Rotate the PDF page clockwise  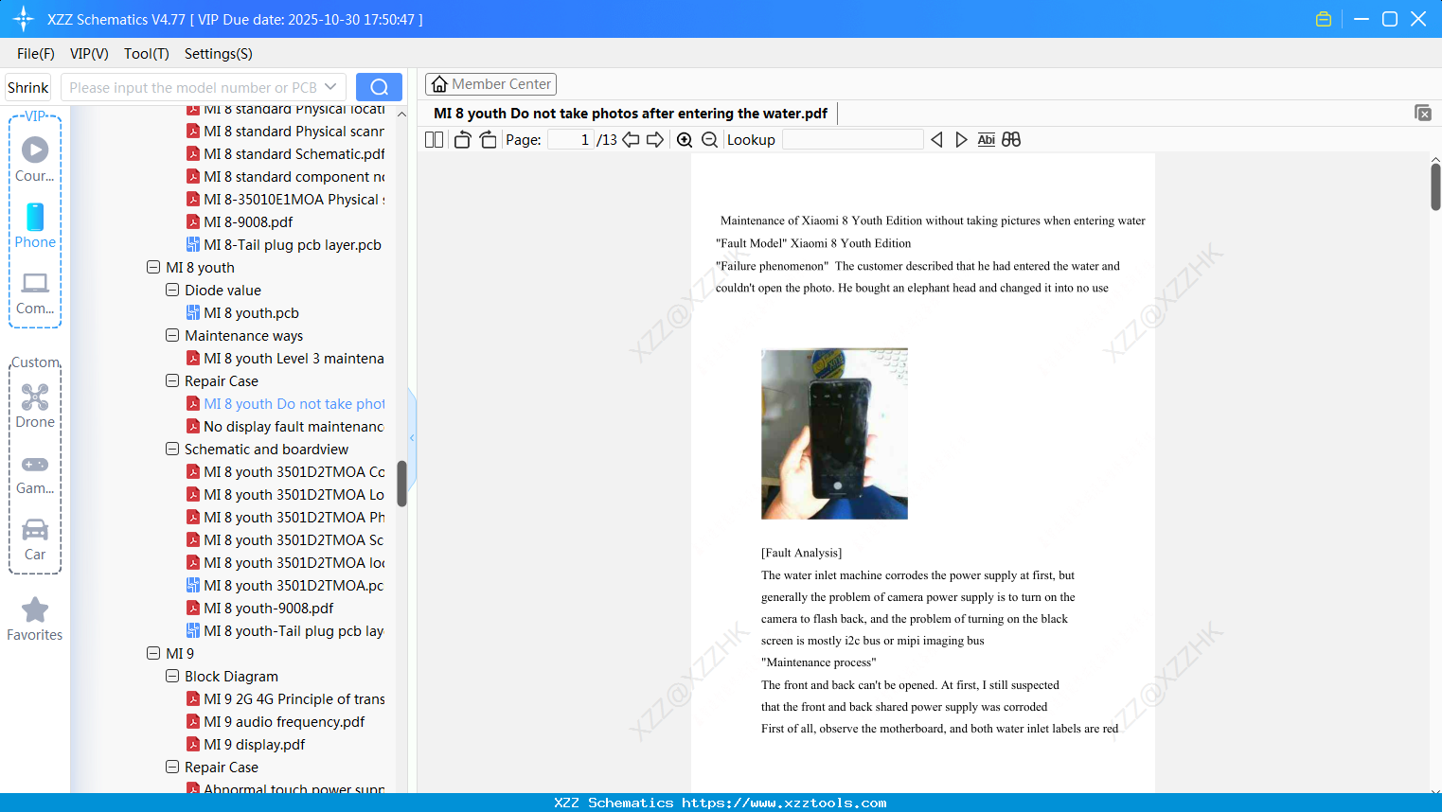click(488, 140)
